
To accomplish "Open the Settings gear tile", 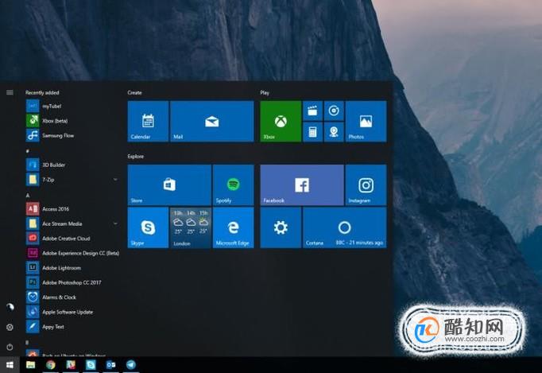I will coord(281,227).
